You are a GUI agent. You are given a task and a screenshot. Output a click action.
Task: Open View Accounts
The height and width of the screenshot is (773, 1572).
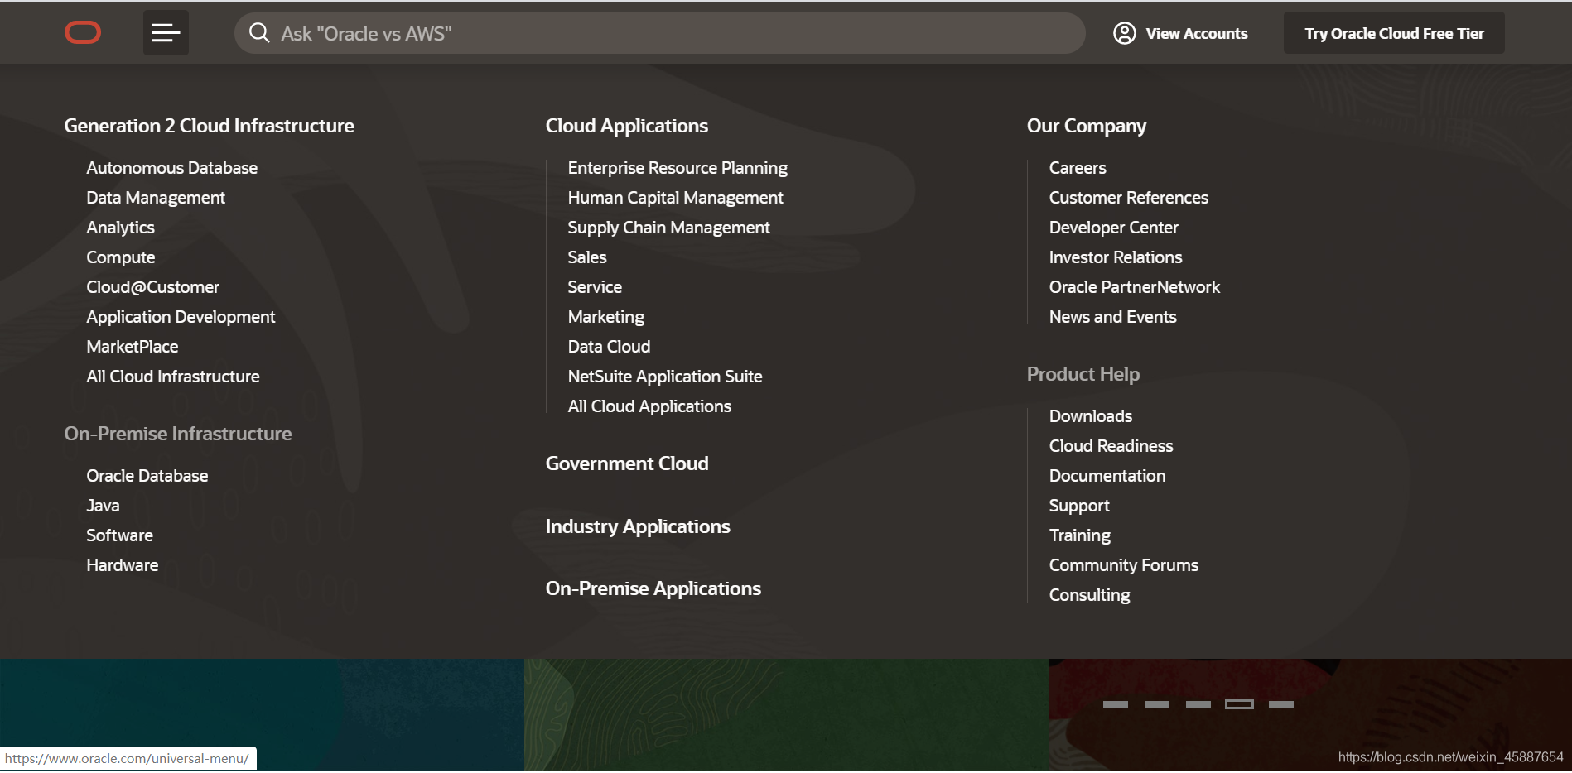point(1180,33)
